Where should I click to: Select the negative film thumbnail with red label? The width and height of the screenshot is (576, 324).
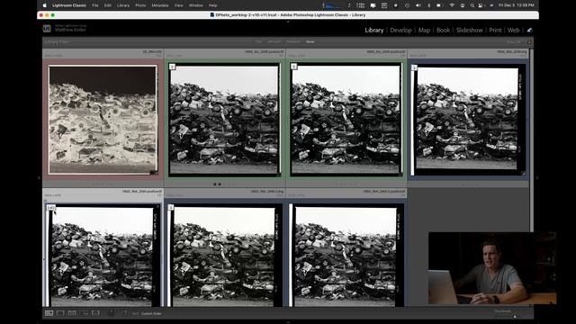click(103, 120)
